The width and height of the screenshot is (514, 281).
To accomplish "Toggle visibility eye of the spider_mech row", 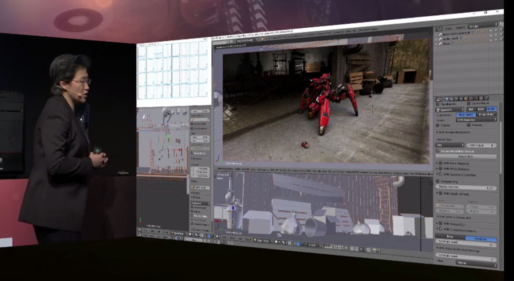I will click(x=491, y=35).
